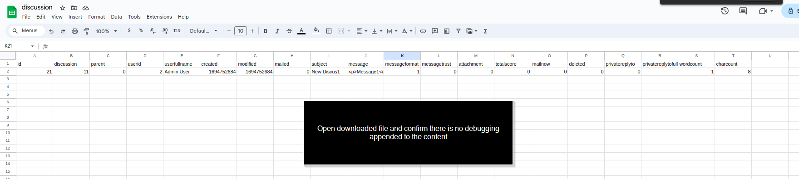The width and height of the screenshot is (799, 179).
Task: Star the discussion spreadsheet
Action: pyautogui.click(x=63, y=8)
